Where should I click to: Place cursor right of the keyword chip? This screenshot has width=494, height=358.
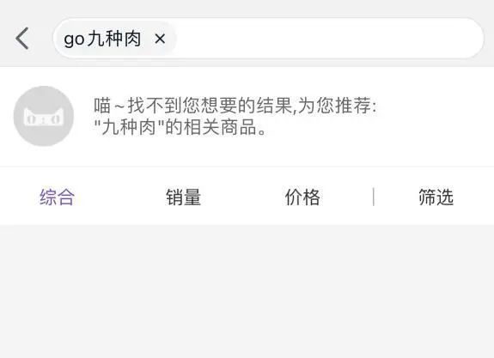327,39
